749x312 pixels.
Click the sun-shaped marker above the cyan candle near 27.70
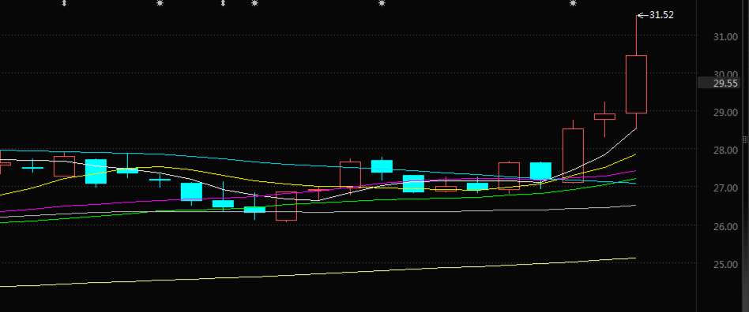click(x=382, y=3)
